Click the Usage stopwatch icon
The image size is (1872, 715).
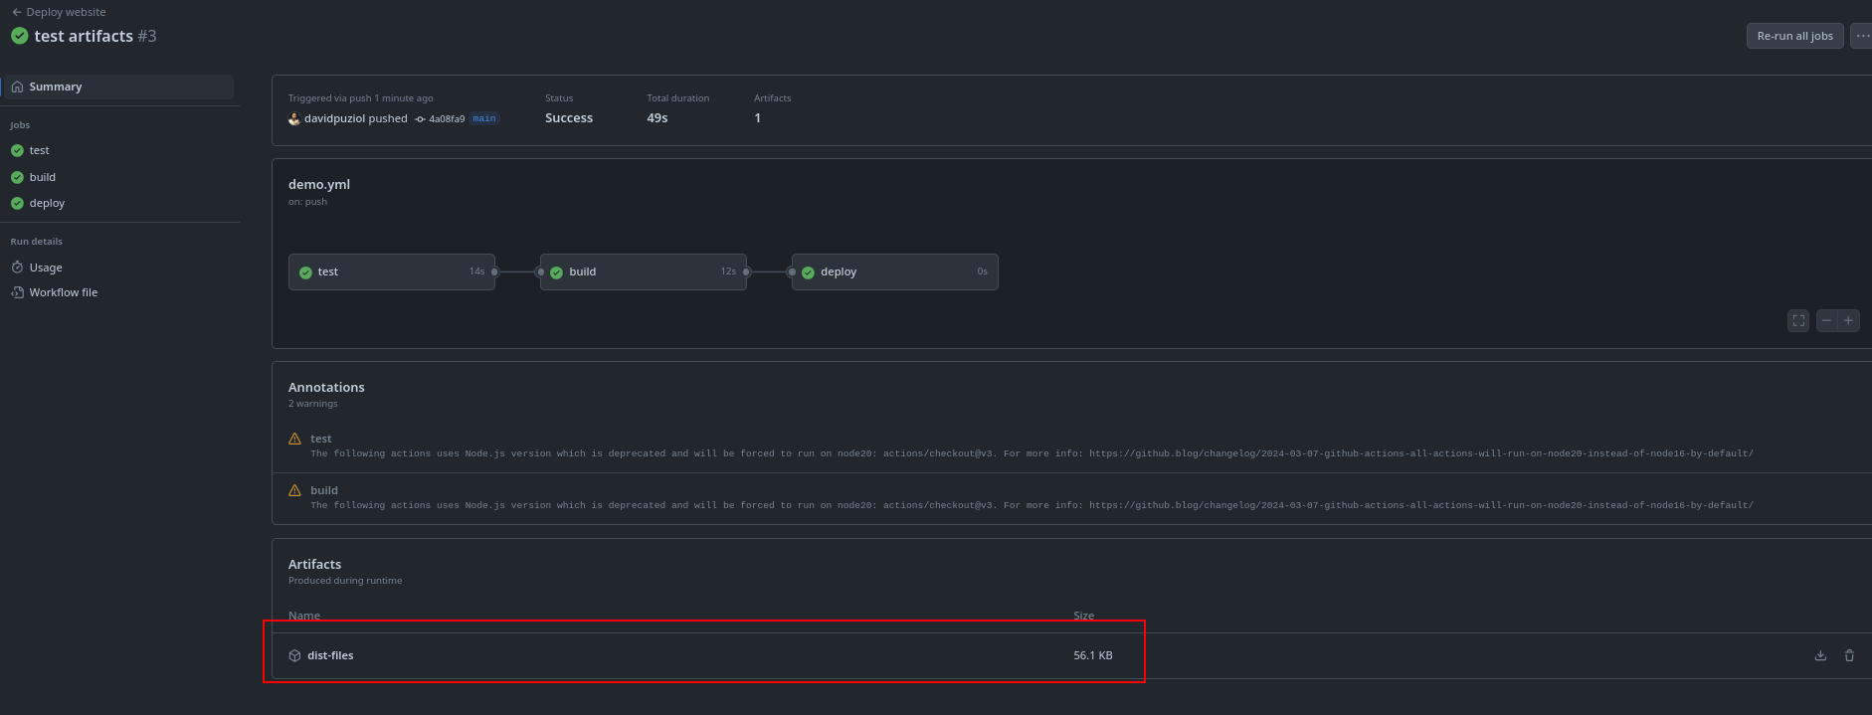[x=17, y=268]
